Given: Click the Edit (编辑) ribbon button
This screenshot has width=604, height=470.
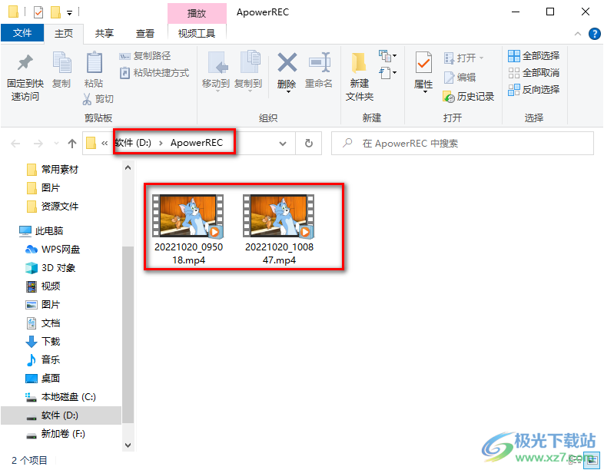Looking at the screenshot, I should (460, 78).
